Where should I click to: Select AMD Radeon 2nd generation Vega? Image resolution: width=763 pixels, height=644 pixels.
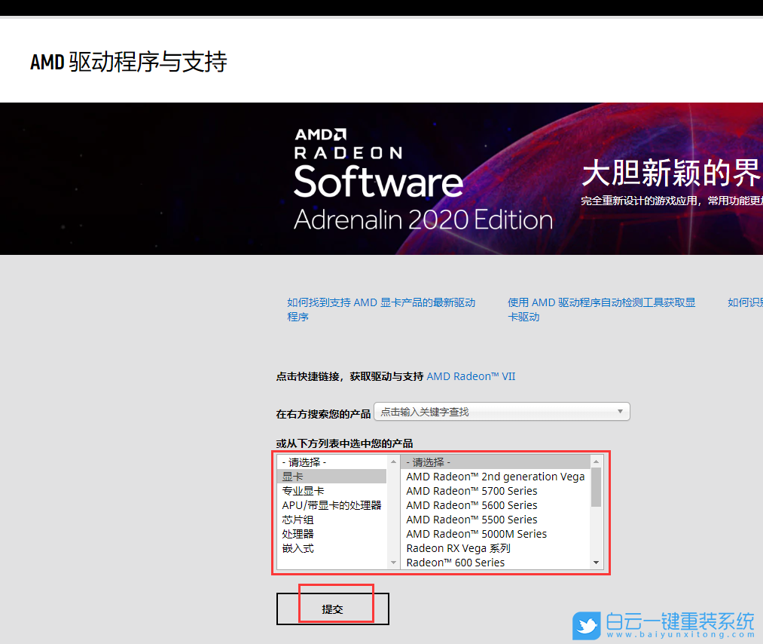pos(494,477)
